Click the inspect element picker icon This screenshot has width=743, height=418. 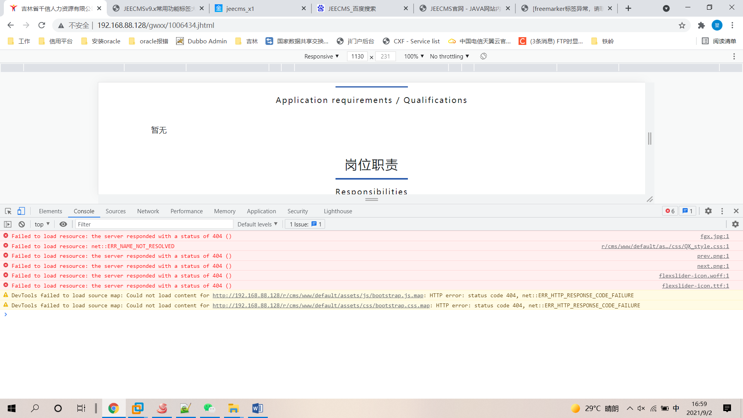point(8,211)
